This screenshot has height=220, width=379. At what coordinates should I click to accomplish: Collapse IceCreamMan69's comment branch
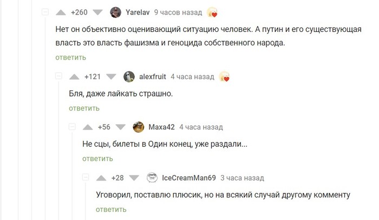(x=86, y=178)
